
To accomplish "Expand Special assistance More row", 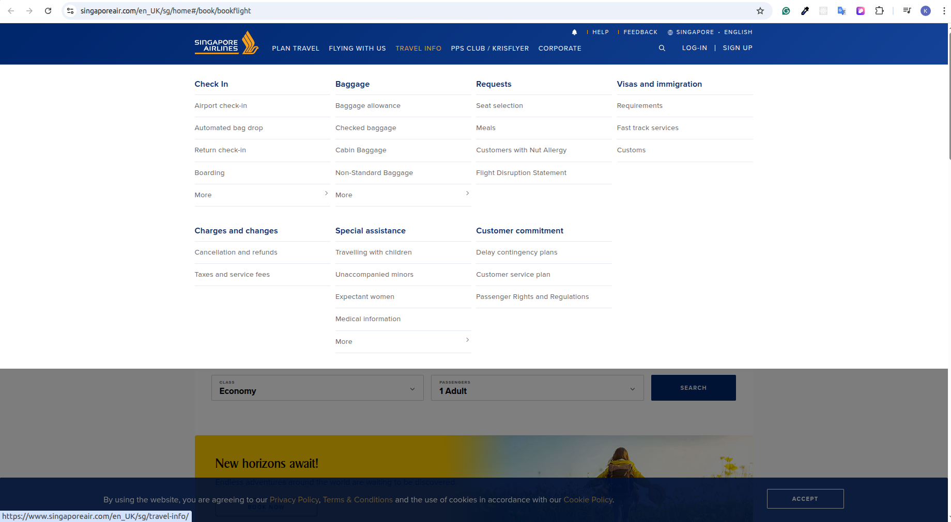I will (x=403, y=342).
